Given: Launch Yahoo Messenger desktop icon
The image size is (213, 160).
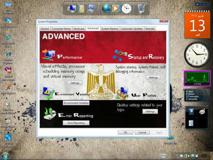Looking at the screenshot, I should pos(8,74).
